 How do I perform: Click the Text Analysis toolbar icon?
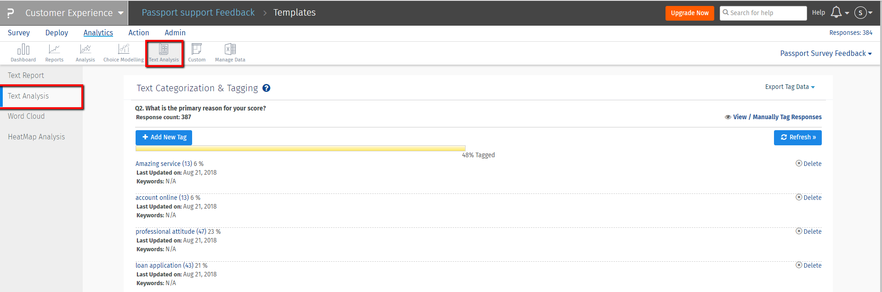pos(164,53)
